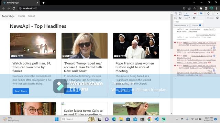The image size is (220, 123).
Task: Click Pope Francis article thumbnail
Action: (x=136, y=45)
